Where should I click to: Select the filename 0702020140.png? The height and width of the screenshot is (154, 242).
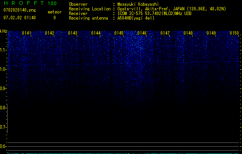20,10
